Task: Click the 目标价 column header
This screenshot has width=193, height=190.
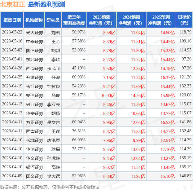Action: point(184,20)
